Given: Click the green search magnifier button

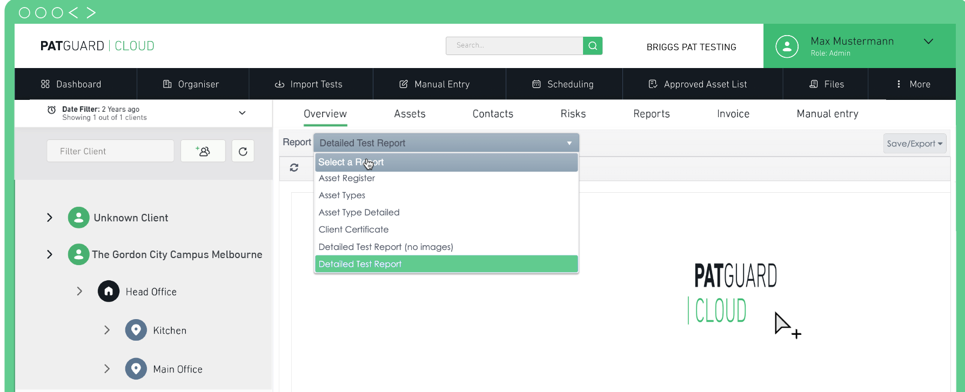Looking at the screenshot, I should pos(593,46).
